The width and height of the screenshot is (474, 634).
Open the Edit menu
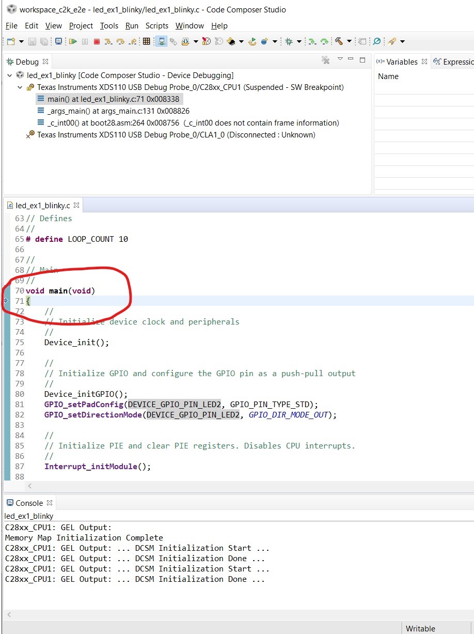coord(31,25)
